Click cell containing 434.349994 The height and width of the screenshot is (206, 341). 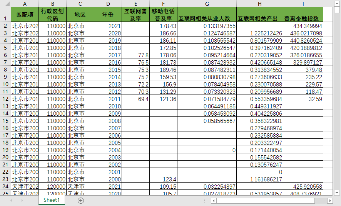(x=303, y=26)
